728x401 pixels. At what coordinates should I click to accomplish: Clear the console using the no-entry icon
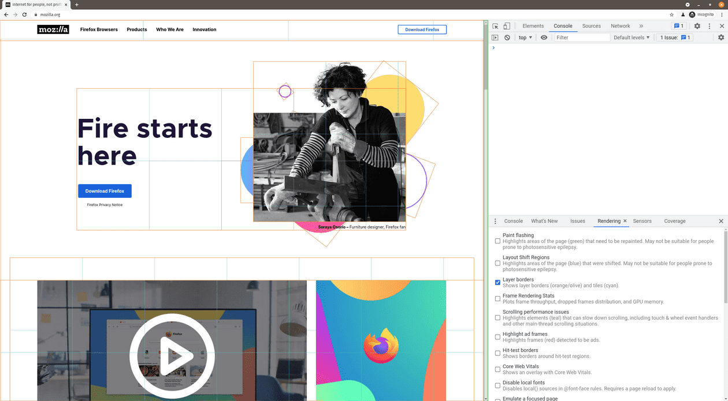click(x=507, y=37)
